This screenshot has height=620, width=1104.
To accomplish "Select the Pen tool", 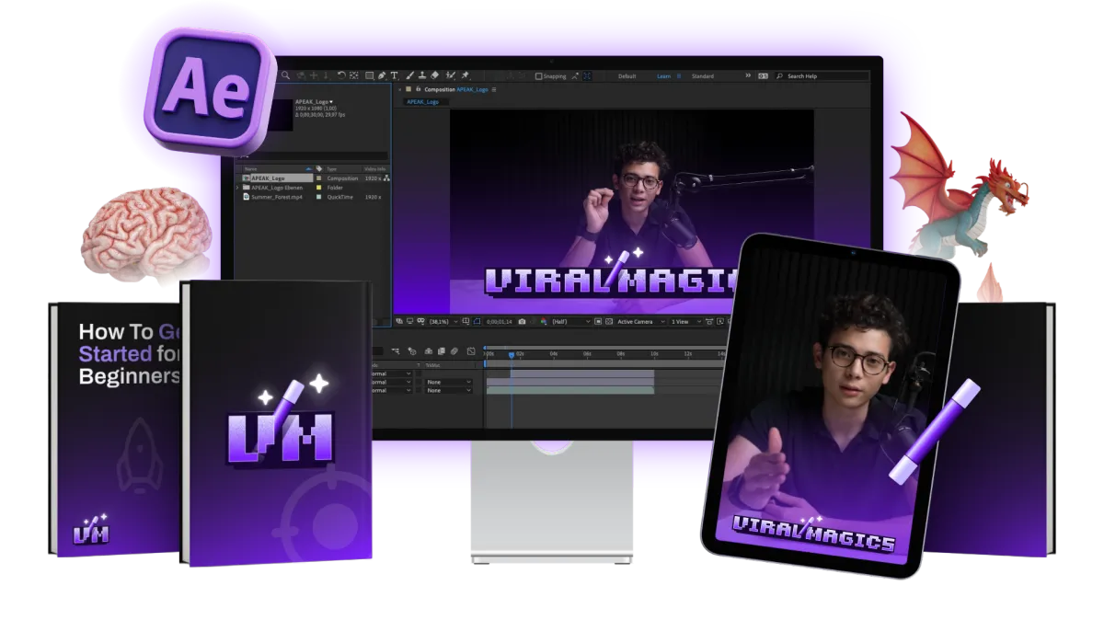I will tap(382, 75).
